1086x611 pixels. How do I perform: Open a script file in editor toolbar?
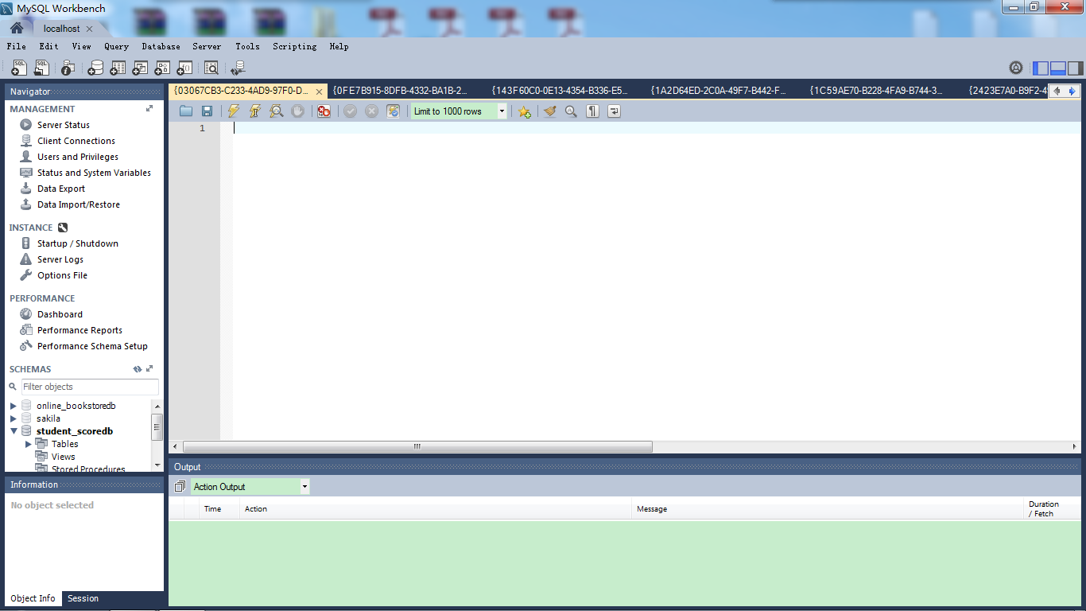click(186, 111)
